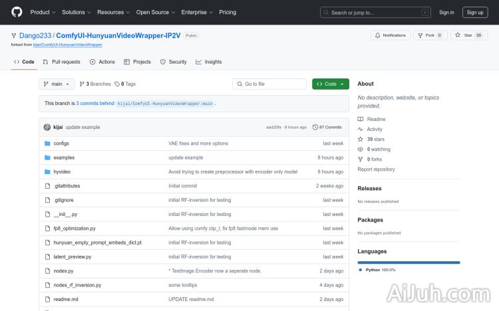The height and width of the screenshot is (311, 499).
Task: Focus the Go to file field
Action: tap(269, 84)
